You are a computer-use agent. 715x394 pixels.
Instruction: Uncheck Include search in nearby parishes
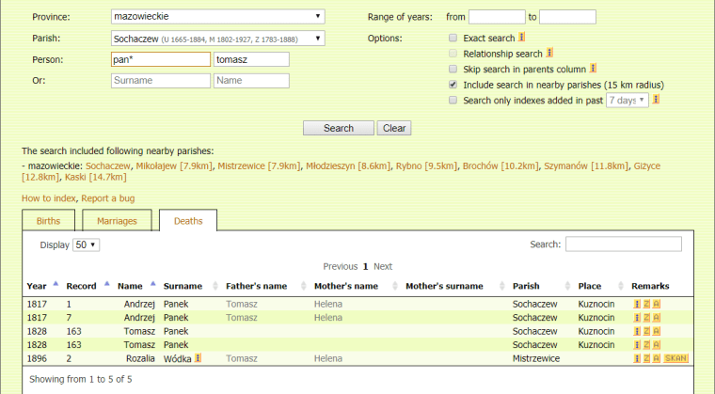coord(453,84)
